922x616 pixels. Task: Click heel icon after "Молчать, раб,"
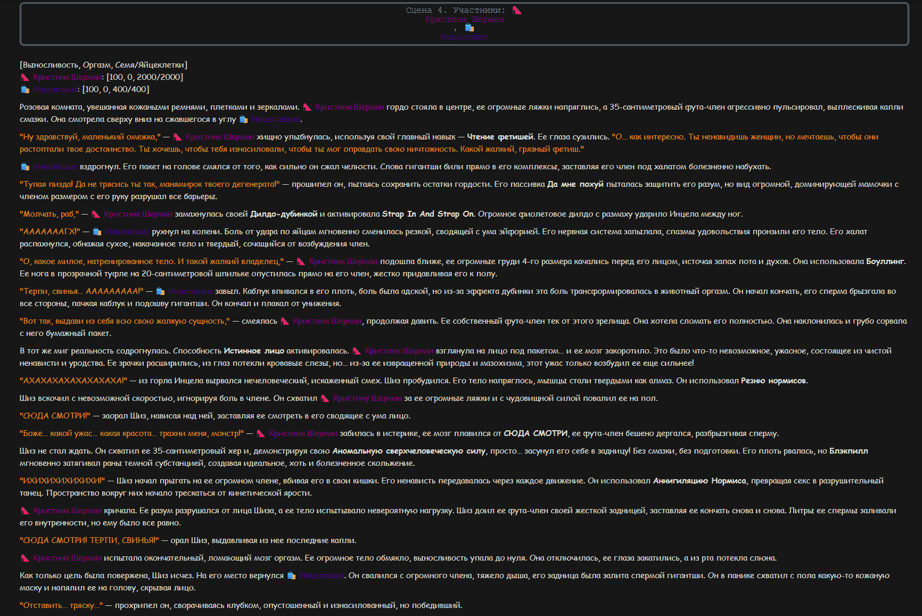pos(96,214)
